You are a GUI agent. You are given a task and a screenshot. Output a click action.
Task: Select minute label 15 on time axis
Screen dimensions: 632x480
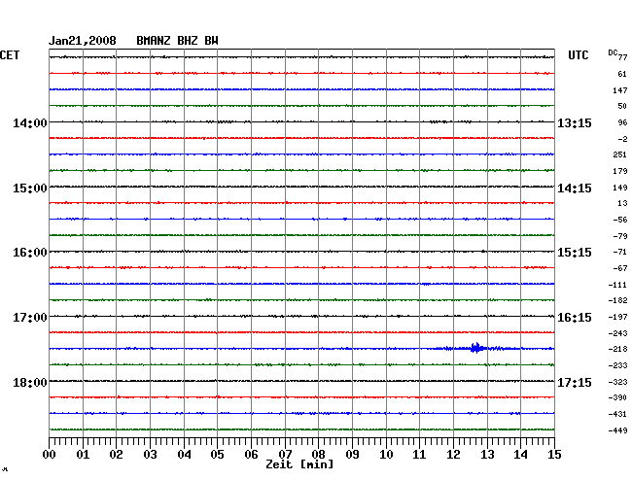click(x=554, y=455)
